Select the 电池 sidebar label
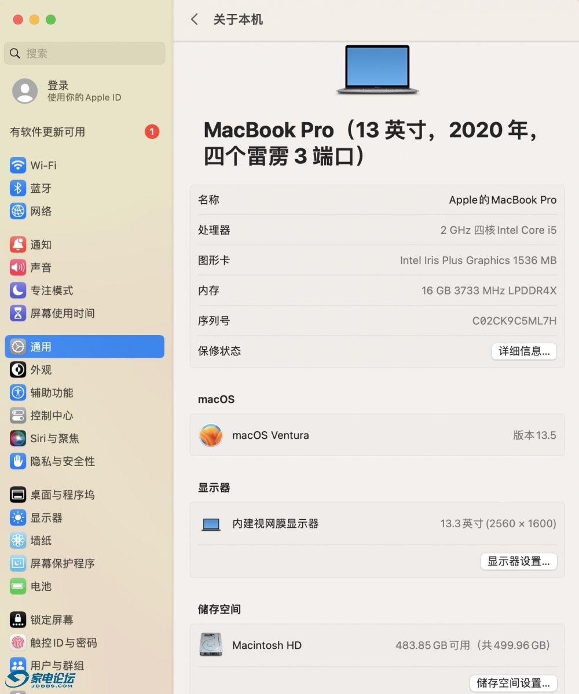 coord(41,586)
